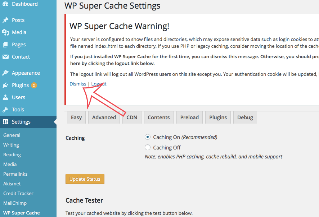Image resolution: width=319 pixels, height=217 pixels.
Task: Click the Logout link in warning
Action: pos(99,84)
